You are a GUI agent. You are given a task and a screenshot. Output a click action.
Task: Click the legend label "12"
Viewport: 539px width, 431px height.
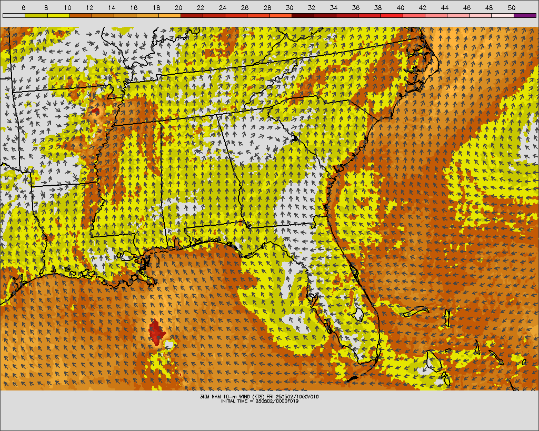tap(89, 7)
